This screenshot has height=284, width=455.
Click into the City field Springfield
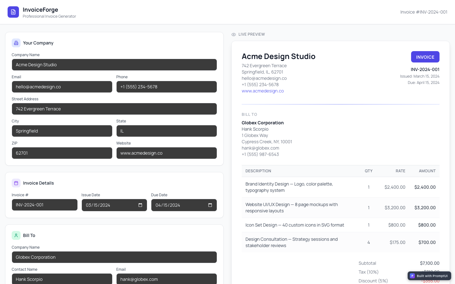tap(62, 131)
